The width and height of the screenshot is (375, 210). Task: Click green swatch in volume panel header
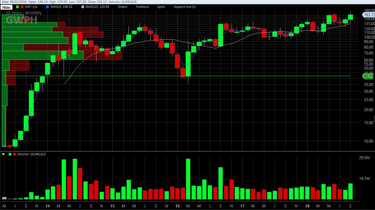click(10, 154)
